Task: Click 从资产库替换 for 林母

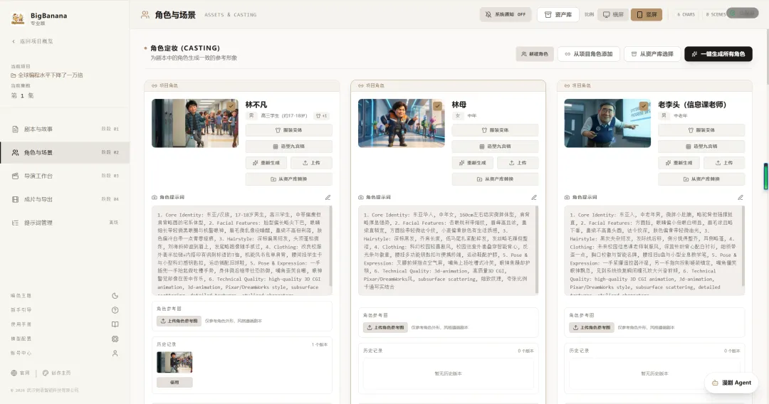Action: click(495, 179)
